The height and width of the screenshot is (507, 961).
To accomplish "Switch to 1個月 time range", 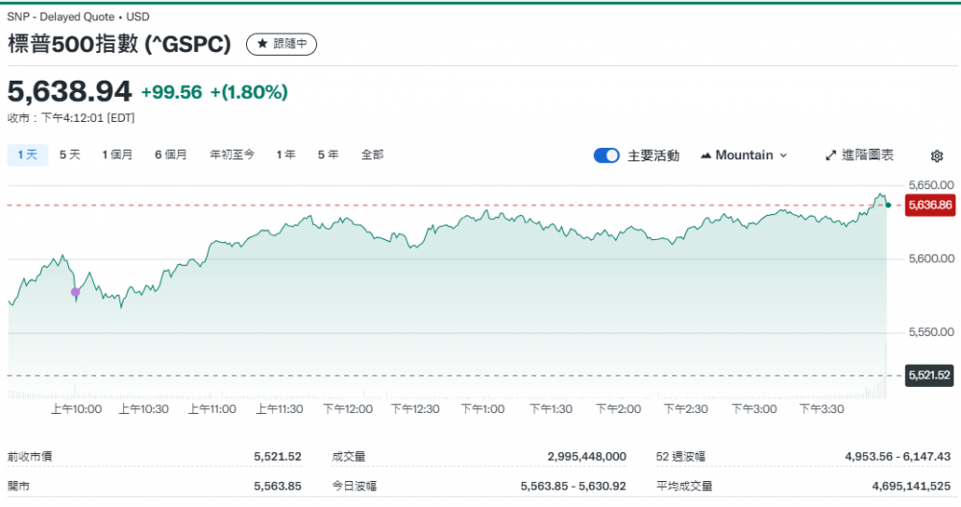I will coord(117,155).
